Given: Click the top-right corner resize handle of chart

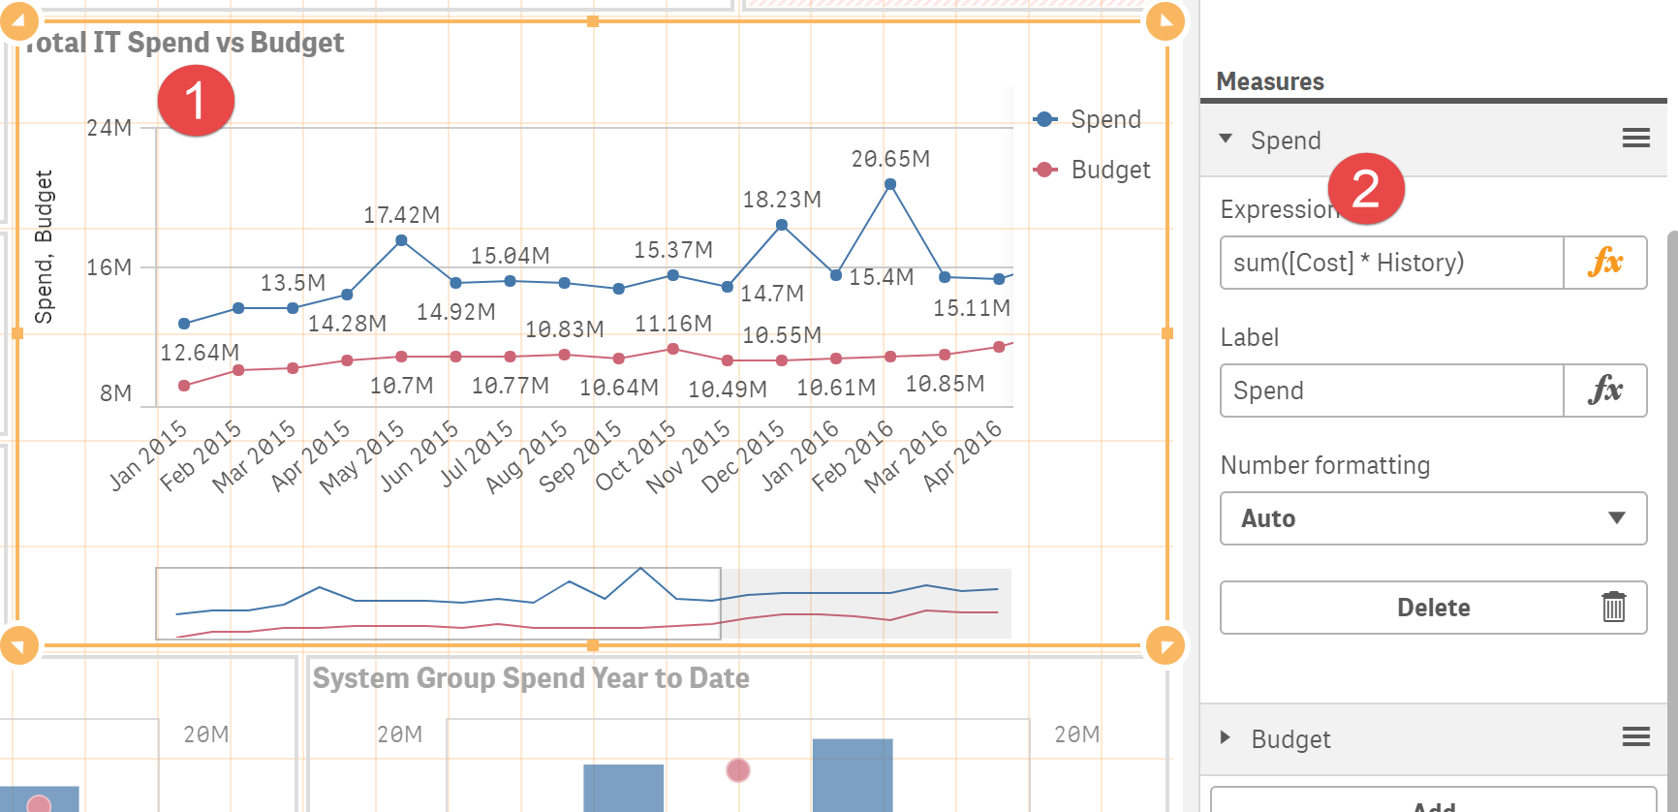Looking at the screenshot, I should [1165, 20].
